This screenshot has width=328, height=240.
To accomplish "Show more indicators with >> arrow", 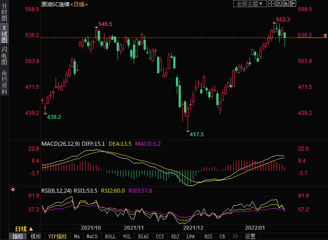I will coord(235,236).
